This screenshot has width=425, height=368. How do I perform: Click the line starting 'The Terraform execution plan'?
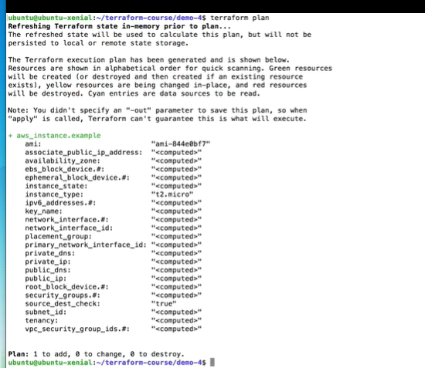(x=148, y=60)
